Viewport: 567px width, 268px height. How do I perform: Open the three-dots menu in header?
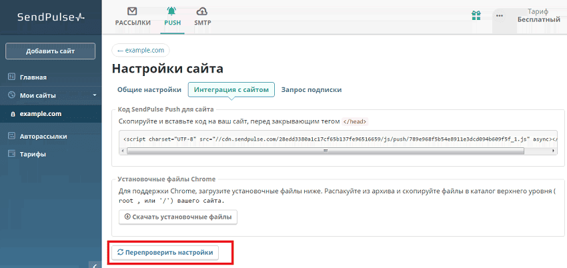tap(500, 15)
